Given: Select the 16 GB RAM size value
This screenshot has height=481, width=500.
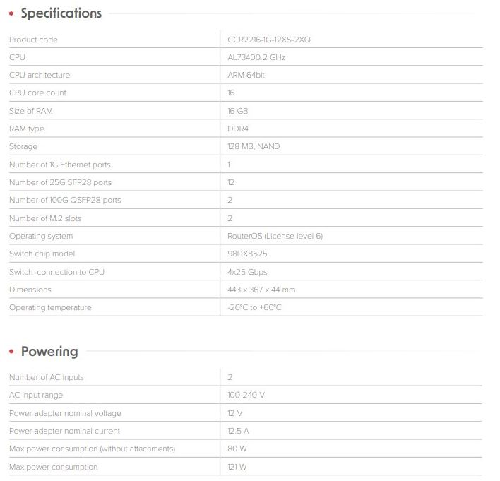Looking at the screenshot, I should pos(237,111).
